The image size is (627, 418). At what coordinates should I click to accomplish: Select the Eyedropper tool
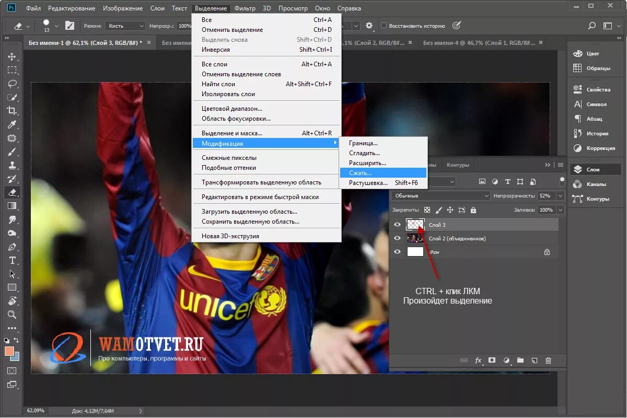pos(12,124)
